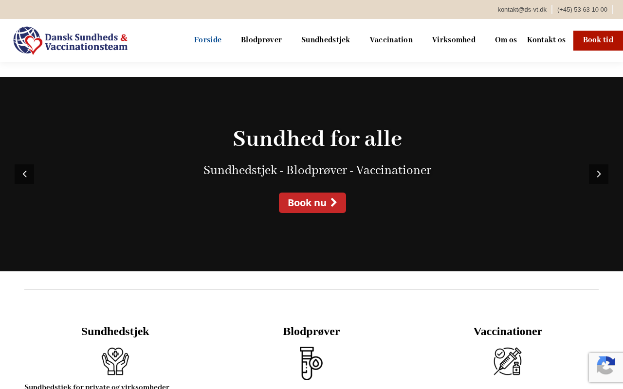Click the Dansk Sundheds & Vaccinationsteam logo
The height and width of the screenshot is (389, 623).
point(71,40)
